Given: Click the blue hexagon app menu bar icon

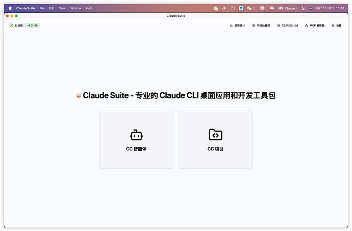Looking at the screenshot, I should click(x=241, y=8).
